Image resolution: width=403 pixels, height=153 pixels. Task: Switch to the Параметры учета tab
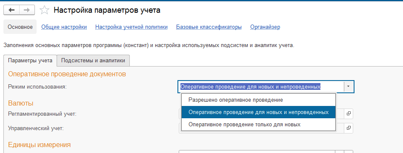pyautogui.click(x=30, y=61)
